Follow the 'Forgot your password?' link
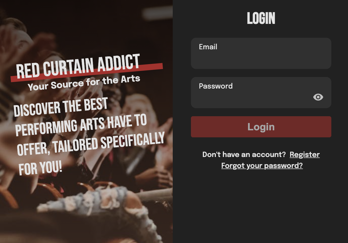The width and height of the screenshot is (348, 243). [262, 166]
